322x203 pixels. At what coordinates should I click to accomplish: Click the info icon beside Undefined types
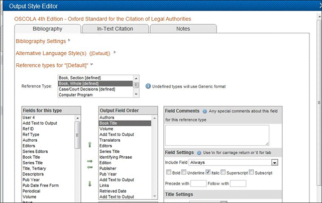(x=148, y=86)
